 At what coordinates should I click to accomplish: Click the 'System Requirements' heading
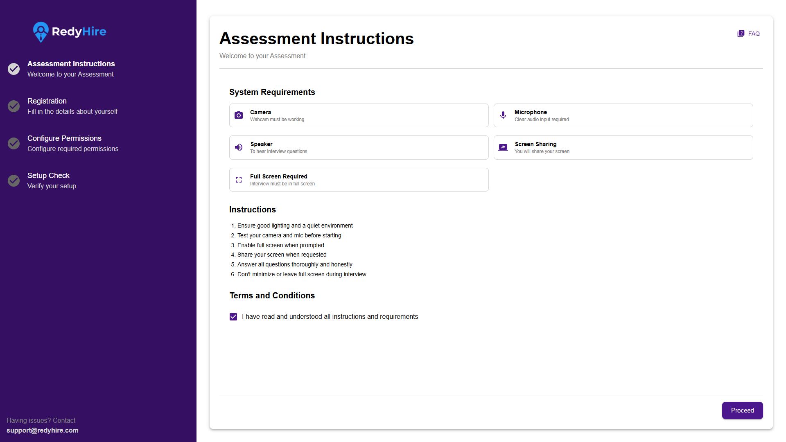[272, 92]
